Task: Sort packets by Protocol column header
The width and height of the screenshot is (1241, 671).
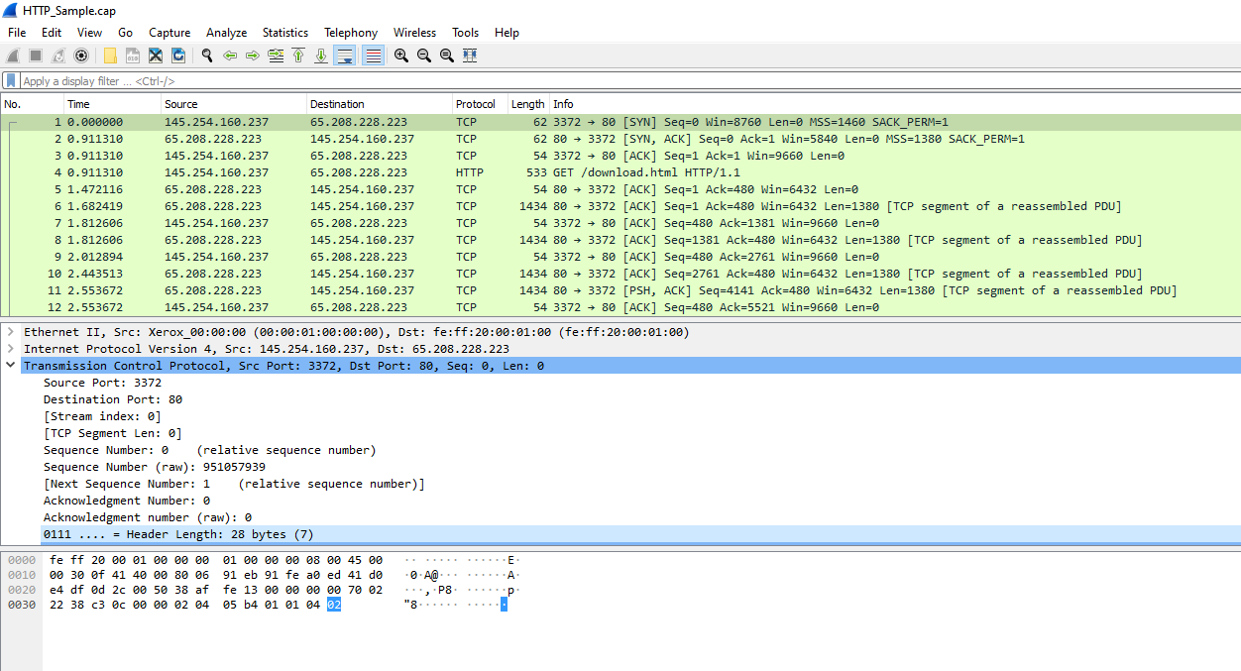Action: (476, 104)
